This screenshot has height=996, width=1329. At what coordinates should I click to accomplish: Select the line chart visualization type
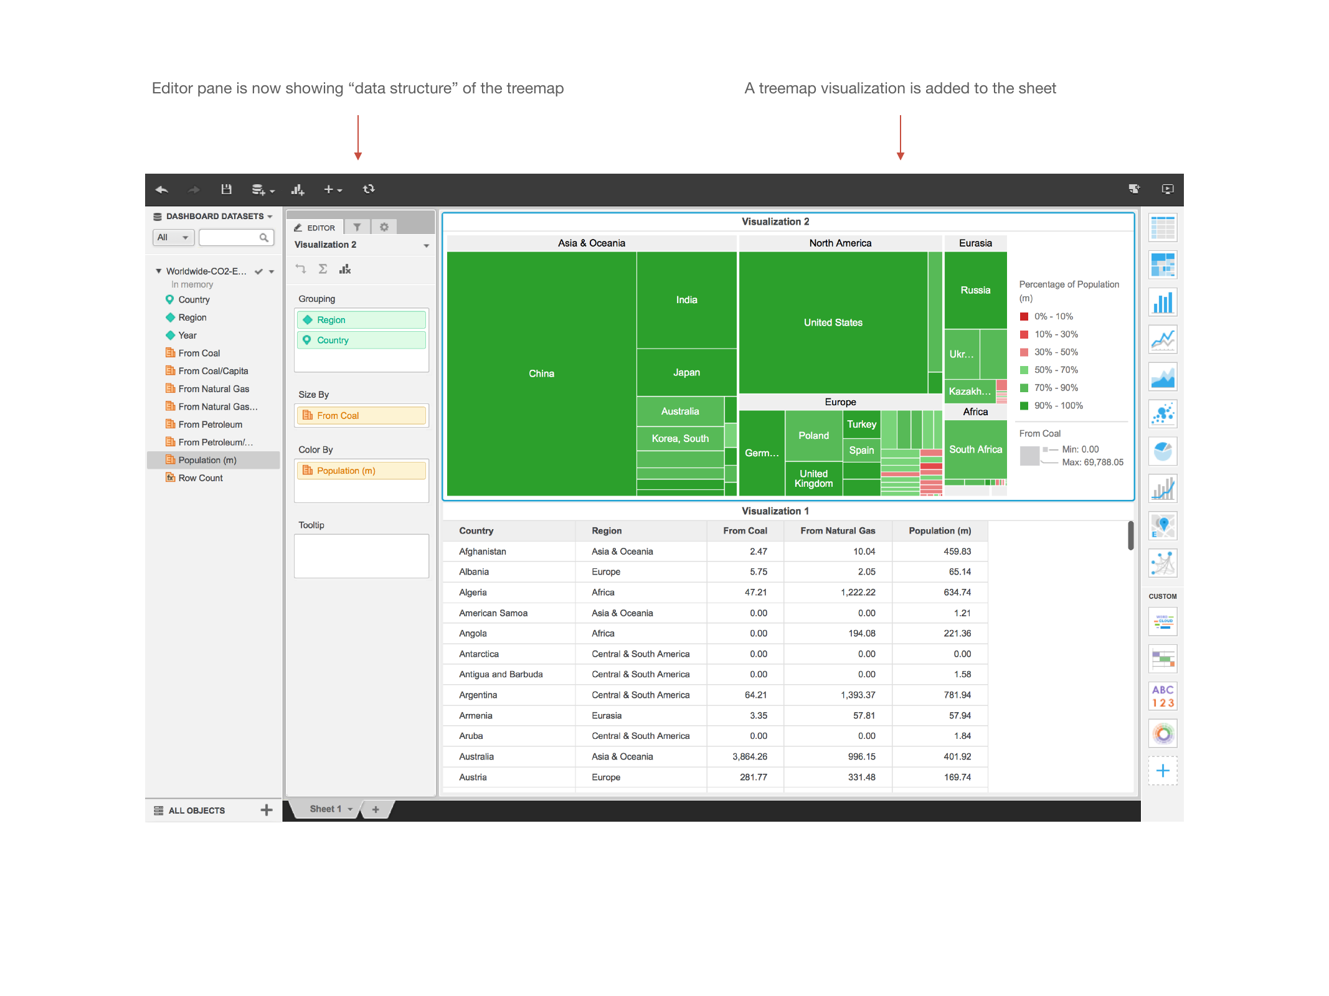pos(1162,340)
